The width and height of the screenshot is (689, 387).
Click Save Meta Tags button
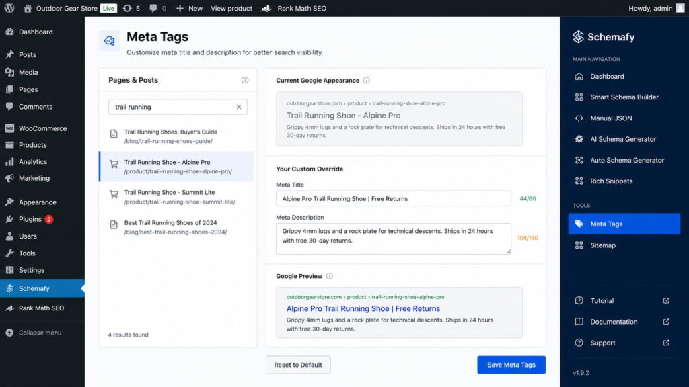point(511,365)
